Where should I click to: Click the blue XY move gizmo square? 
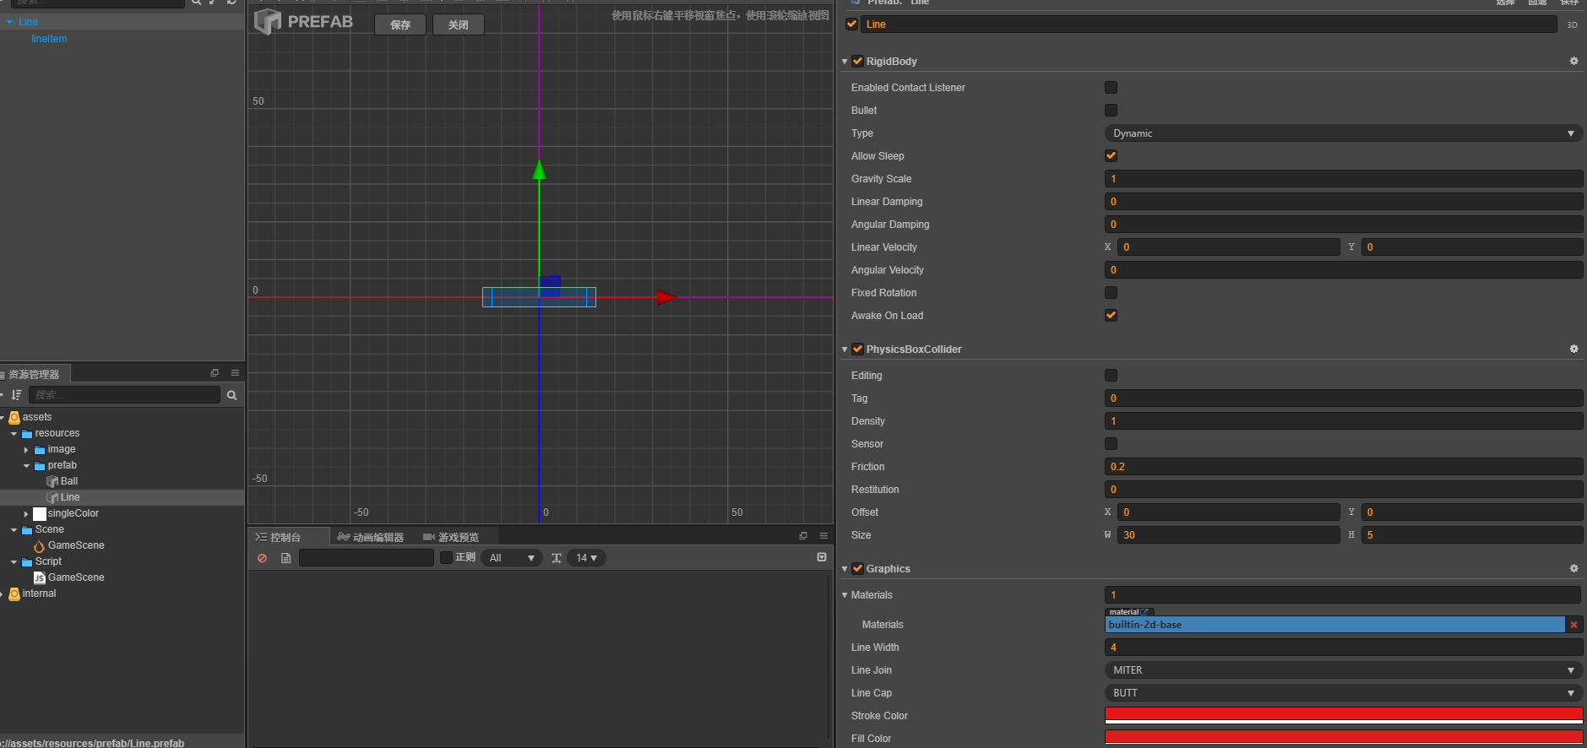coord(550,286)
